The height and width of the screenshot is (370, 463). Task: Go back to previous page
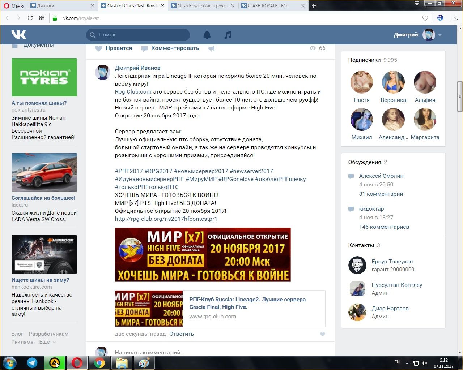7,18
